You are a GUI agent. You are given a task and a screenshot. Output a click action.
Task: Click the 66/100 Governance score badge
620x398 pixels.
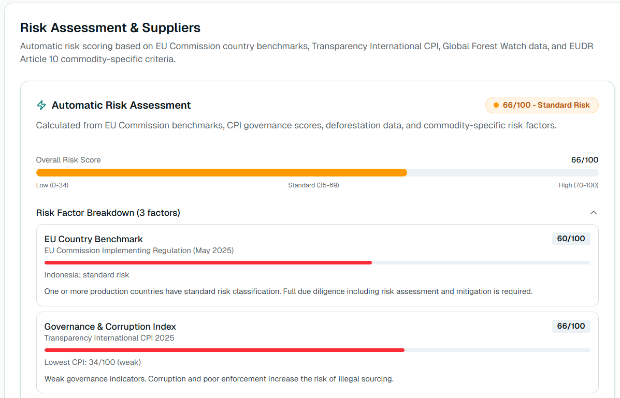point(571,326)
